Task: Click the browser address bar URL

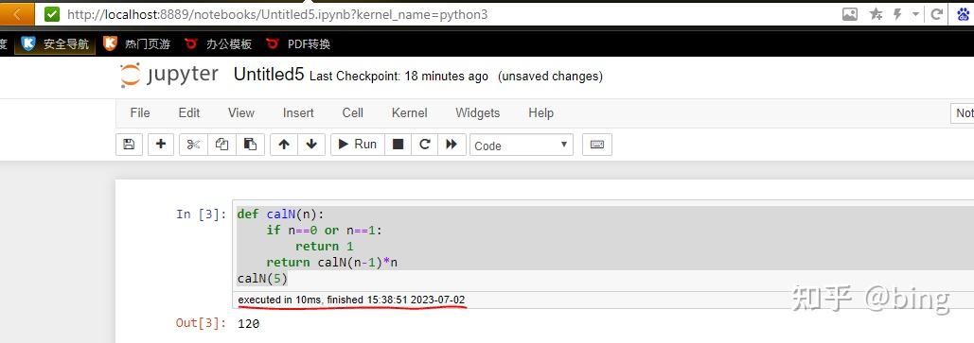Action: [277, 14]
